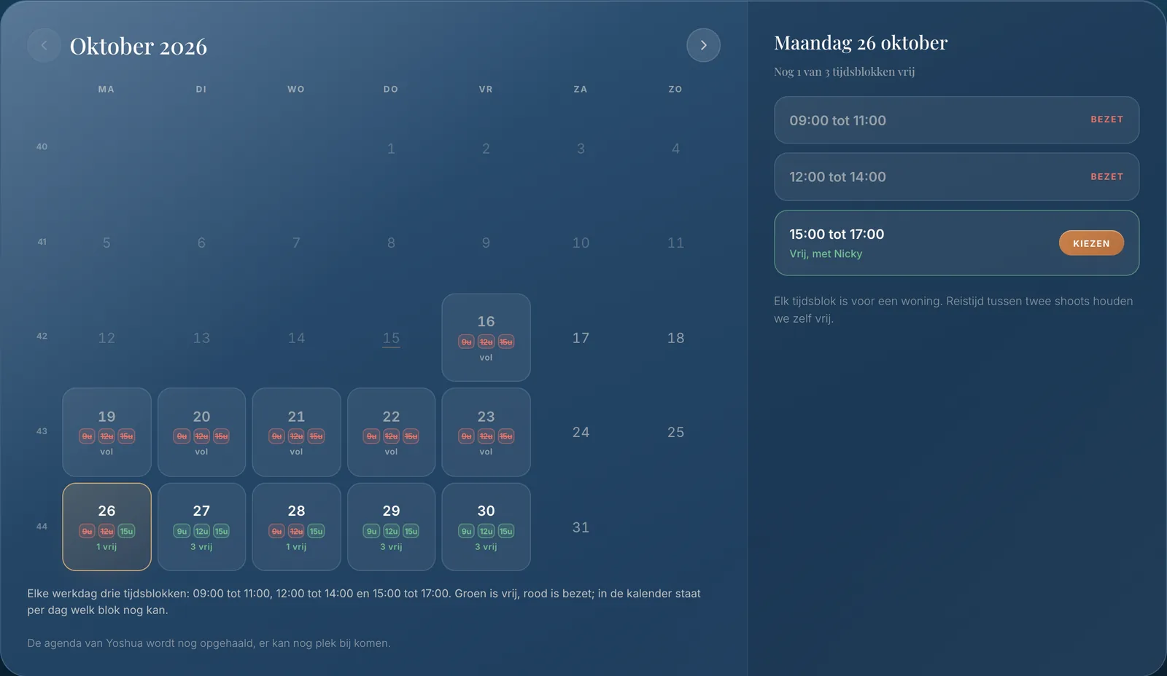Click Sunday 18 in the calendar
Image resolution: width=1167 pixels, height=676 pixels.
point(675,338)
